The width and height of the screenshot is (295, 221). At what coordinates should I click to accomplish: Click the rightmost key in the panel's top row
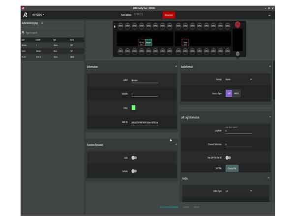click(x=228, y=26)
